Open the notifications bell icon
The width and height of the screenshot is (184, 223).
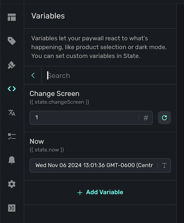coord(12,160)
